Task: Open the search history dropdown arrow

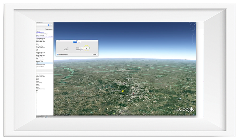Action: [x=48, y=25]
